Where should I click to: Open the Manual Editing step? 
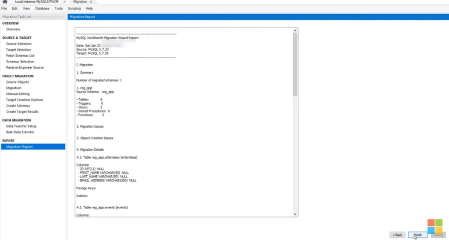tap(18, 94)
